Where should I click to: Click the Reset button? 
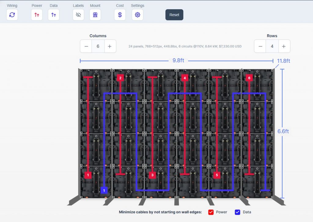[174, 15]
